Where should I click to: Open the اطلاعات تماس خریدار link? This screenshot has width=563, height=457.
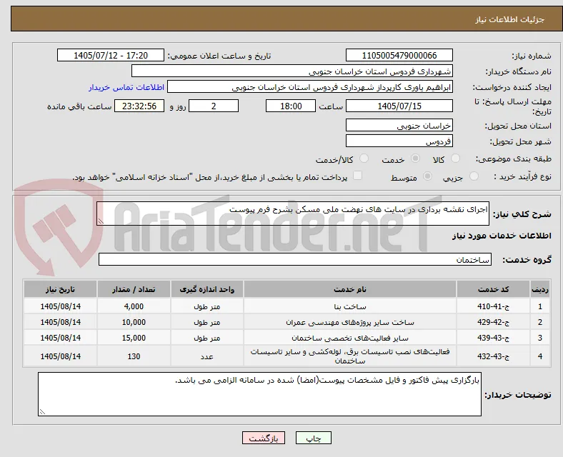point(126,87)
